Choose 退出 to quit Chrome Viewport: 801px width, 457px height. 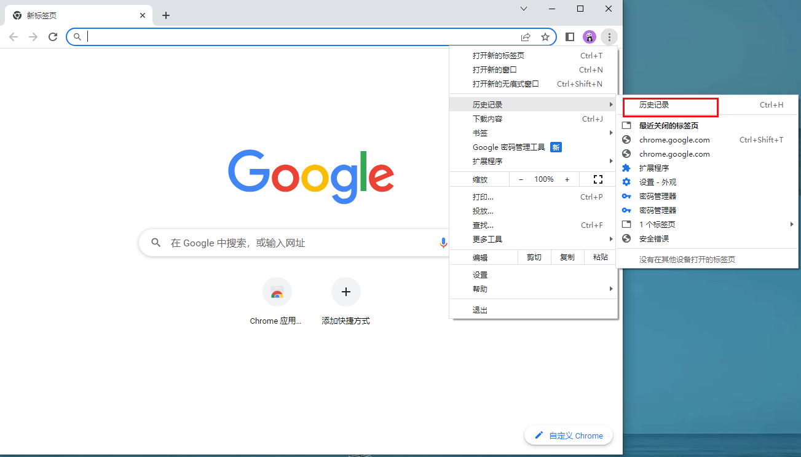coord(533,310)
